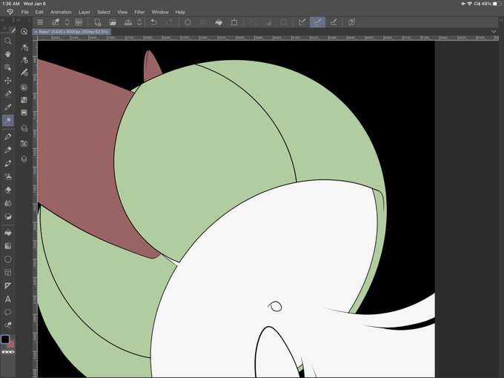Select the Fill bucket tool in left toolbar
Screen dimensions: 504x378
(7, 233)
